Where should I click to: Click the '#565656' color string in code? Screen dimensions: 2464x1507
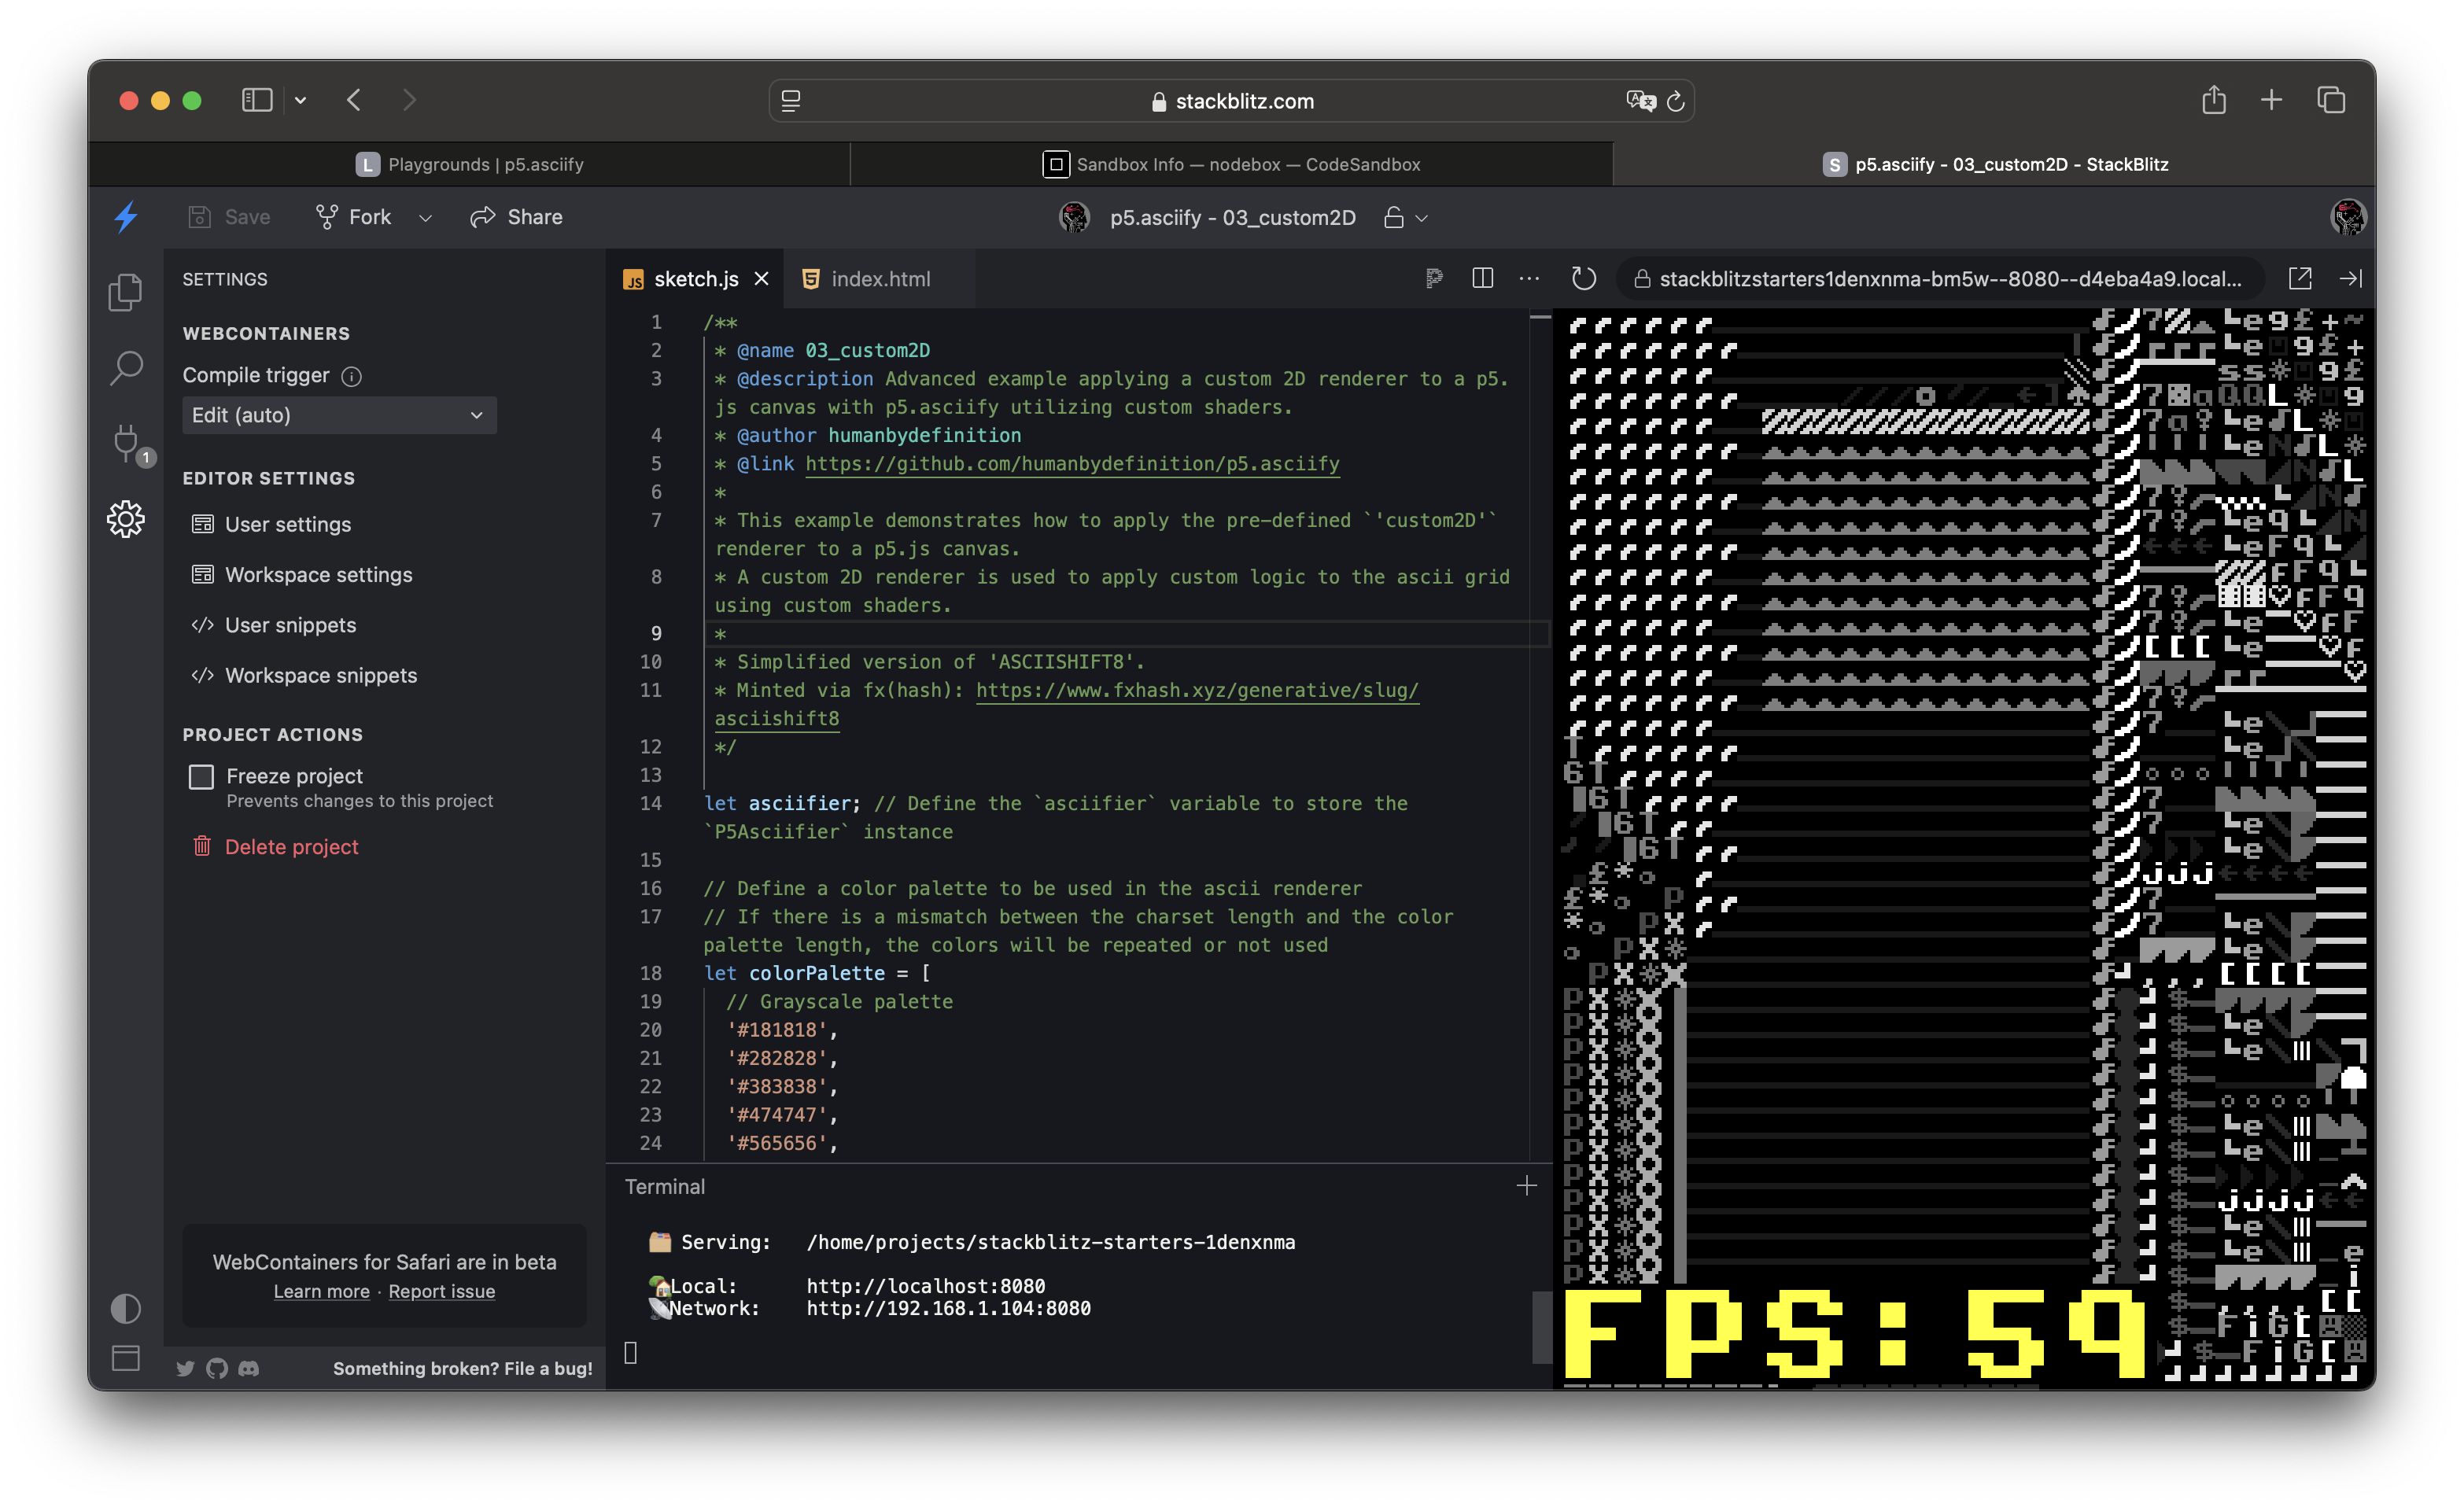776,1143
